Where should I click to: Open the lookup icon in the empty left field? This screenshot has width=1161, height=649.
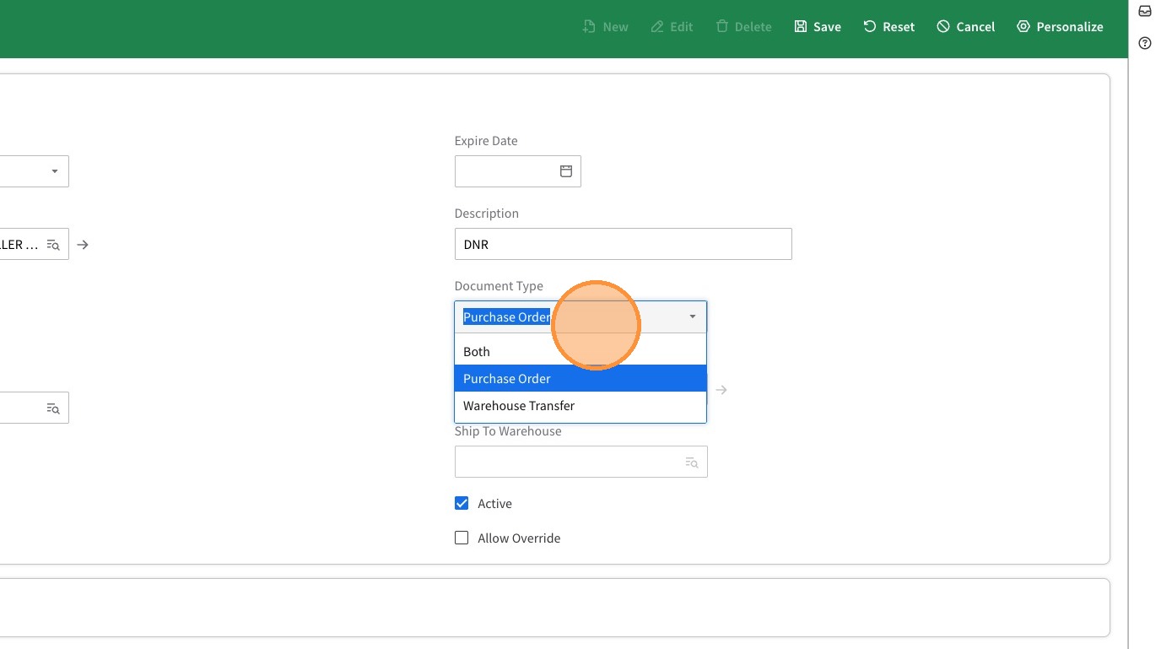pos(53,408)
